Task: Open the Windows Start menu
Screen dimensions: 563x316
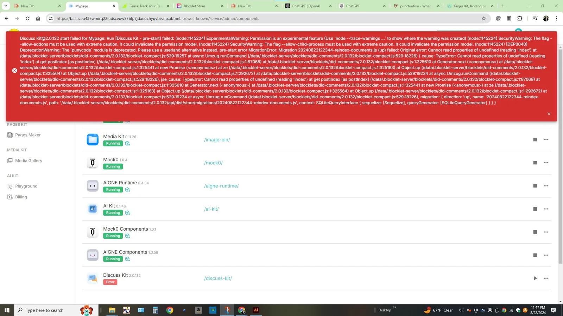Action: pos(7,310)
